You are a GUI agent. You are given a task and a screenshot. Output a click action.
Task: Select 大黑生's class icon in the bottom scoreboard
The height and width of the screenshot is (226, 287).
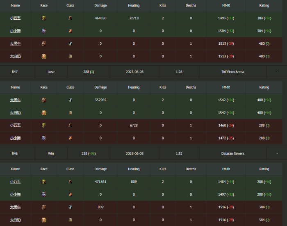point(70,207)
